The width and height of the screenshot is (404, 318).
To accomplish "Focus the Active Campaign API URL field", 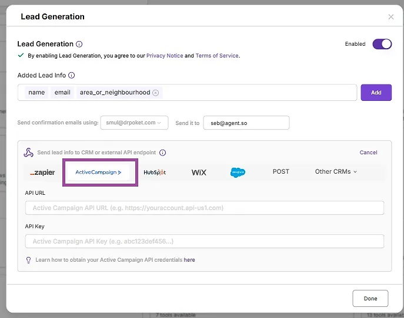I will pyautogui.click(x=205, y=208).
